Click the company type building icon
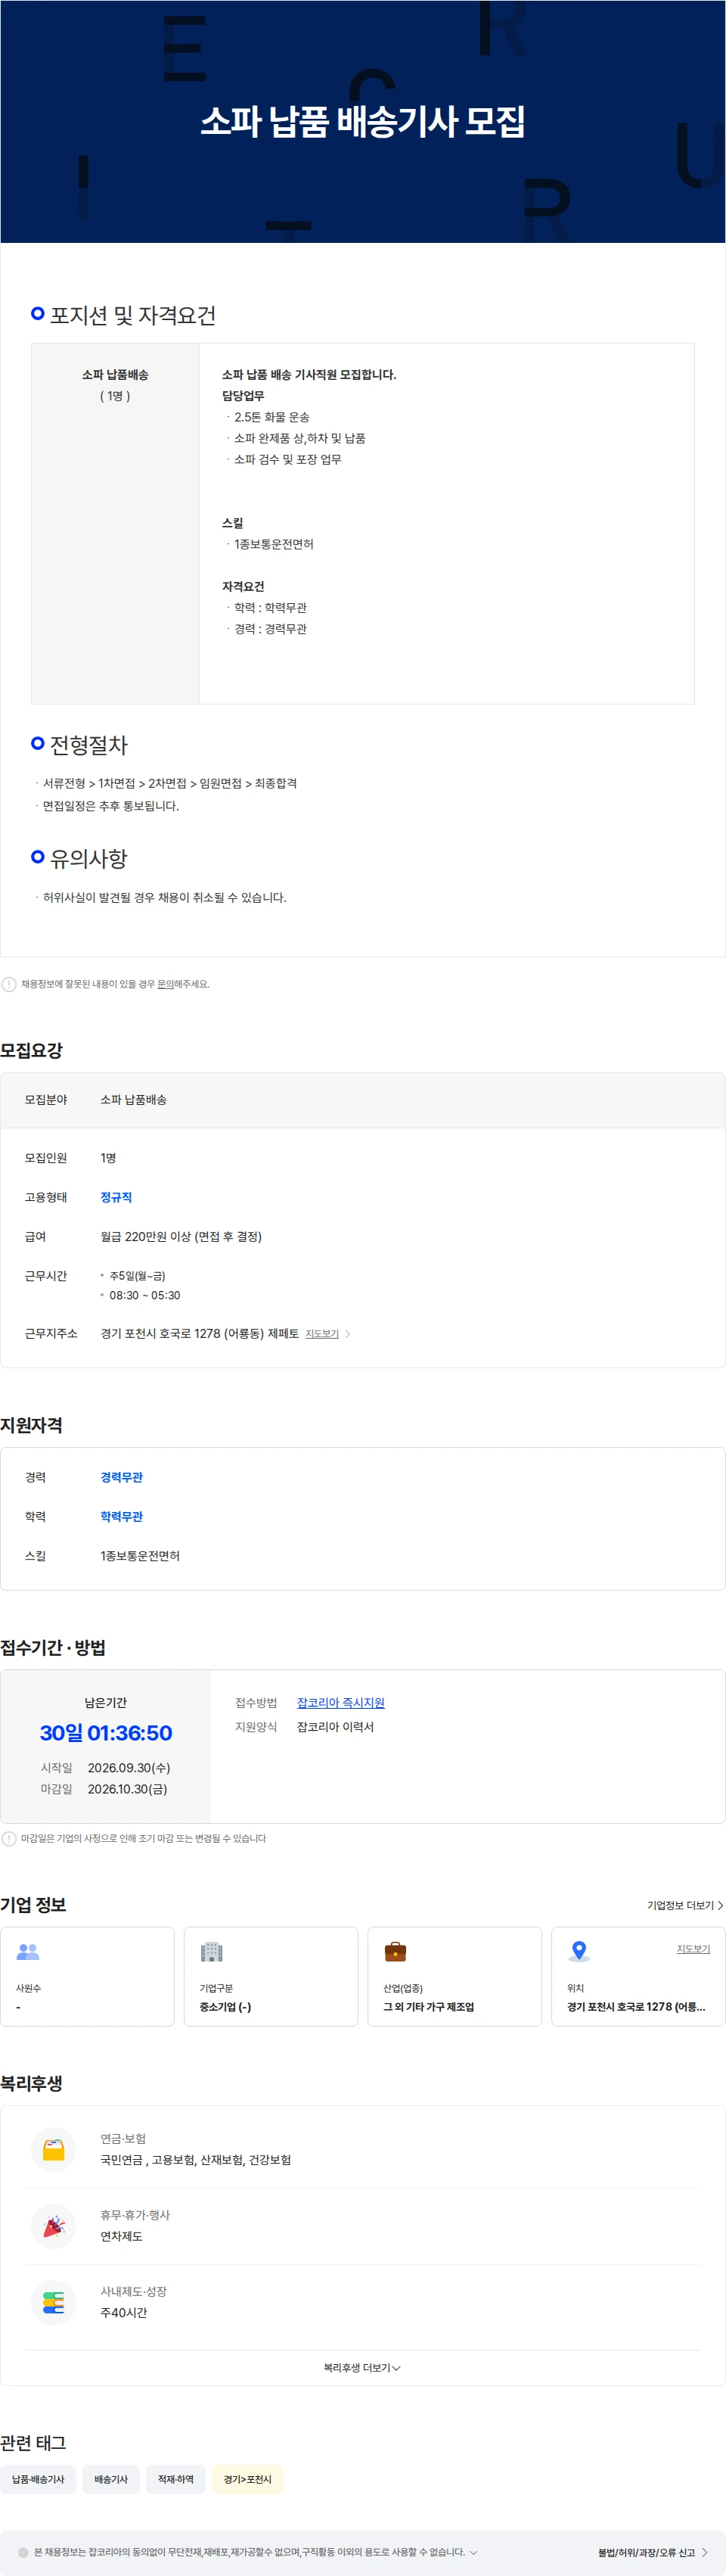The image size is (726, 2576). coord(212,1951)
